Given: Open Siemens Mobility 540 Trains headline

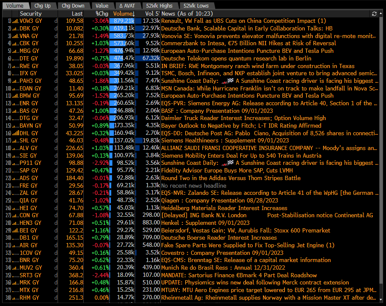Looking at the screenshot, I should (x=241, y=156).
